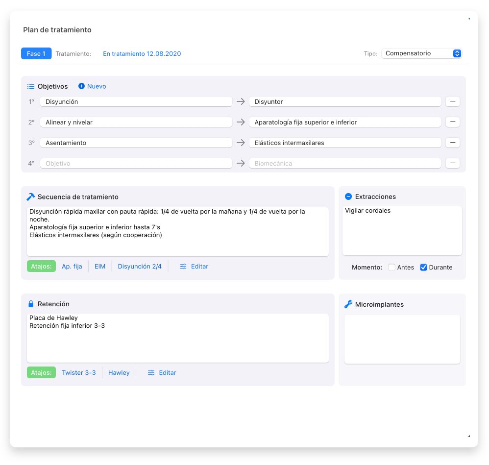Insert the Ap. fija shortcut
The image size is (489, 465).
coord(72,267)
